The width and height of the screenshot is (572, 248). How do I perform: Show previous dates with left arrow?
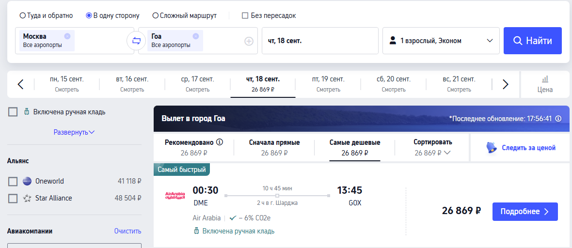[x=21, y=84]
